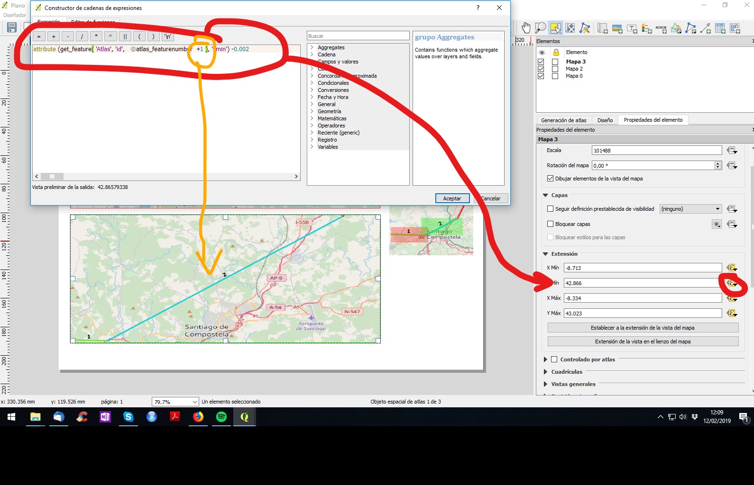Click the expression editor horizontal scrollbar thumb
The width and height of the screenshot is (754, 485).
(52, 176)
